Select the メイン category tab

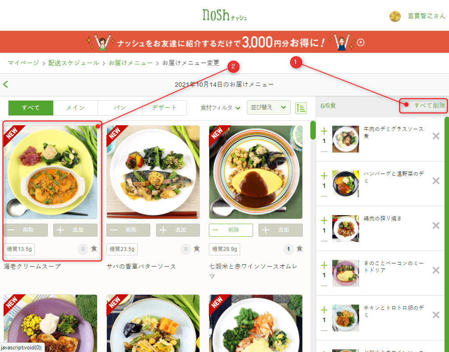pyautogui.click(x=76, y=108)
